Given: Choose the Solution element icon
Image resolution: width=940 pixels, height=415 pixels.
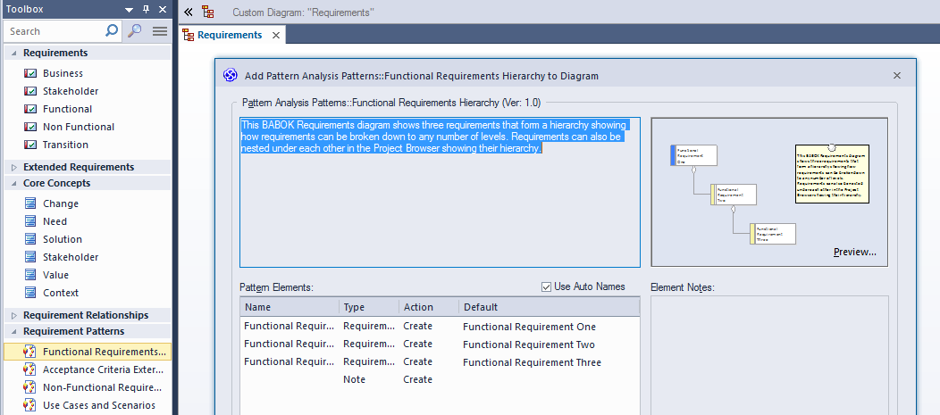Looking at the screenshot, I should pos(30,239).
